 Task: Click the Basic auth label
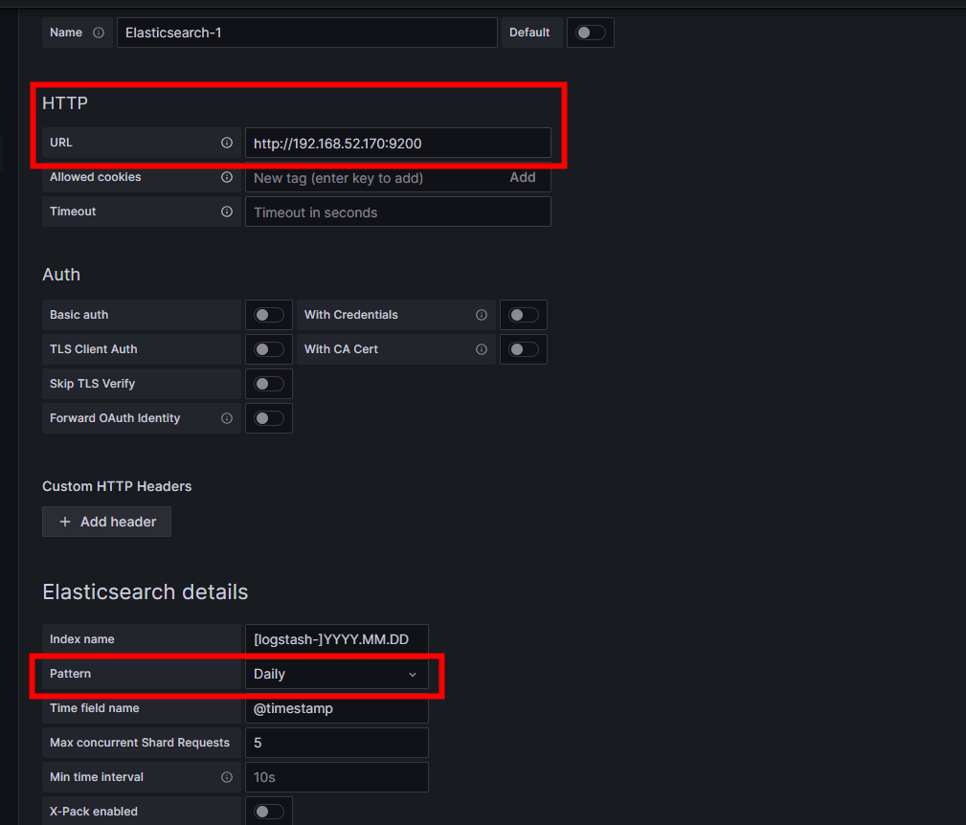(79, 315)
